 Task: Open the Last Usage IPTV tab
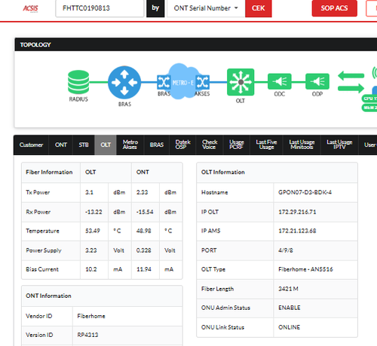[339, 145]
